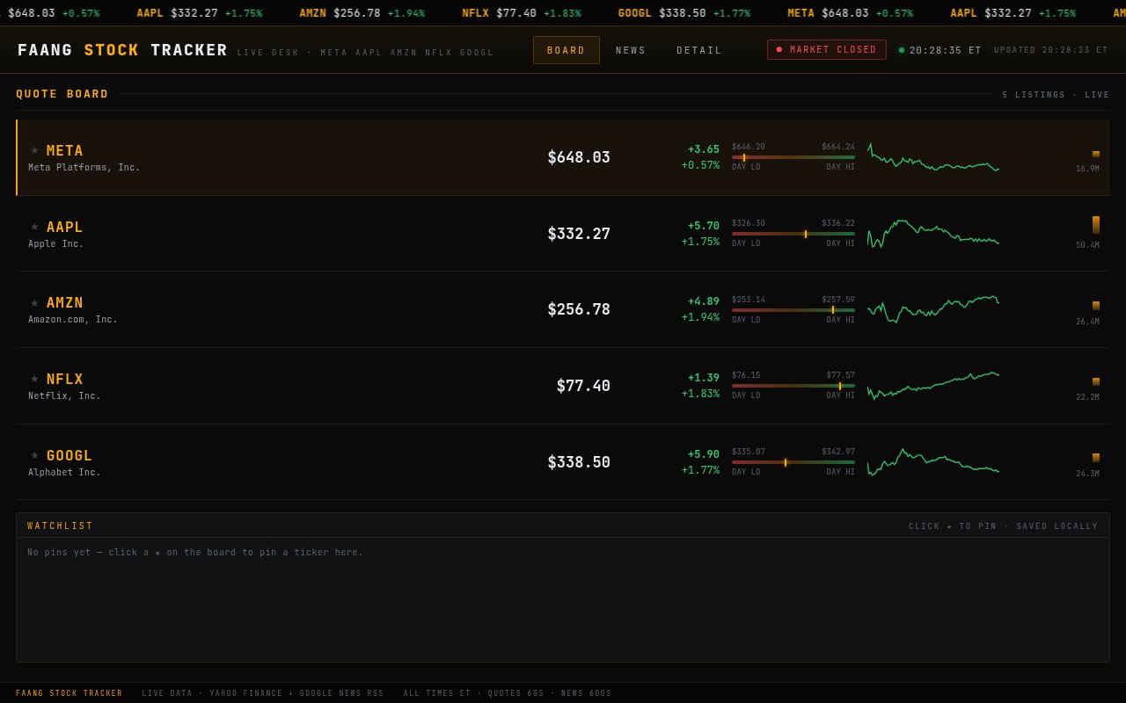
Task: Switch to the BOARD tab
Action: pos(567,50)
